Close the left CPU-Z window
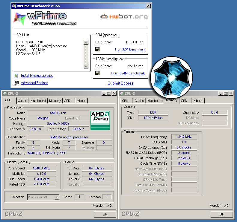 coord(114,94)
